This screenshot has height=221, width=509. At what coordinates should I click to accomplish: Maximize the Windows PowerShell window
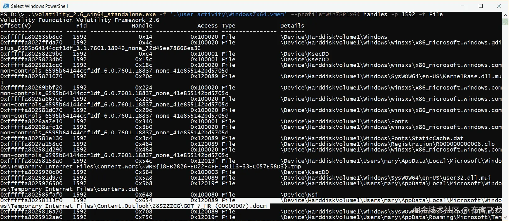pos(481,6)
